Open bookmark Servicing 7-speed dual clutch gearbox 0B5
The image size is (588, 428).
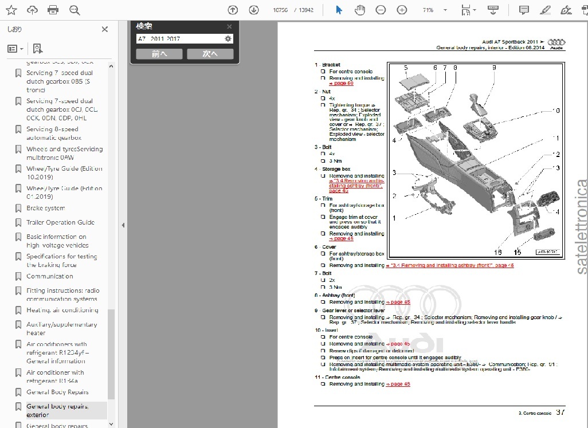(60, 81)
